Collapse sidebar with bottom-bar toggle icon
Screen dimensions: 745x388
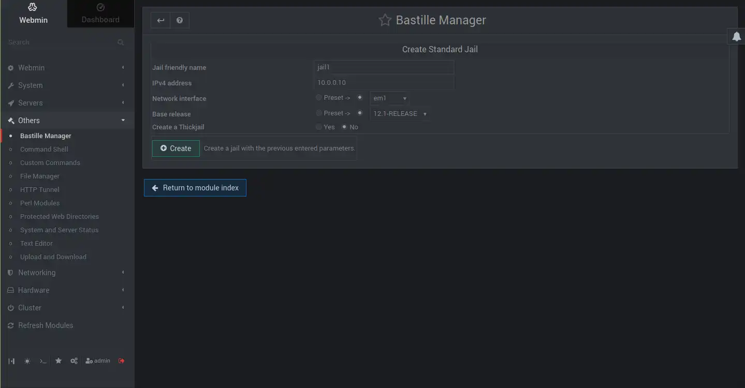pyautogui.click(x=11, y=361)
